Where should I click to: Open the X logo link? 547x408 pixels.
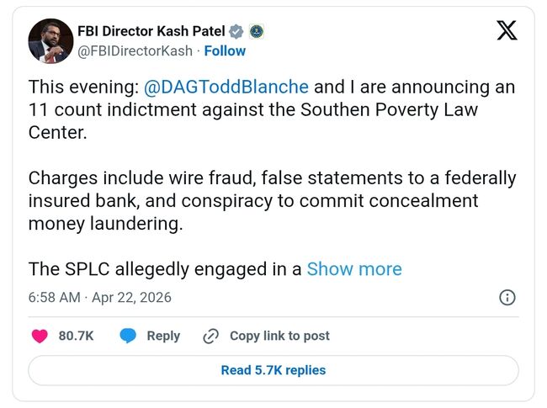pos(507,30)
